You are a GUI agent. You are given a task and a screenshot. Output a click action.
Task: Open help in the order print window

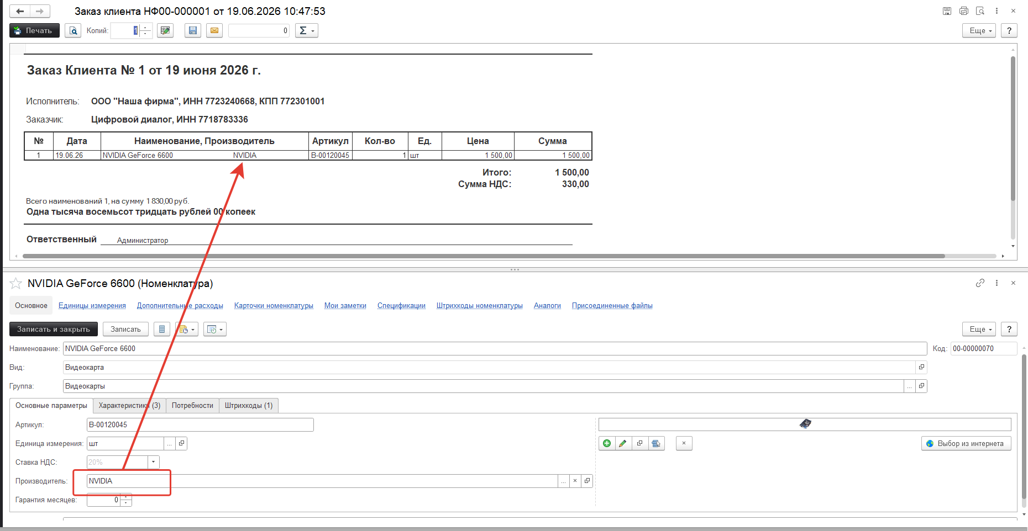1009,30
